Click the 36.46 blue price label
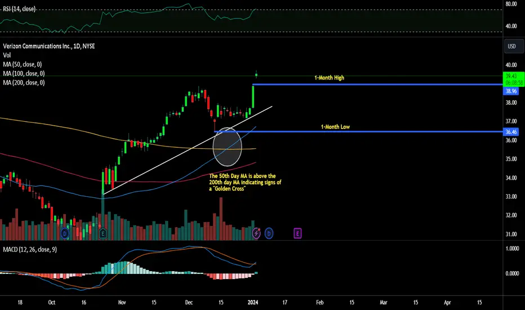This screenshot has height=310, width=525. [x=511, y=132]
